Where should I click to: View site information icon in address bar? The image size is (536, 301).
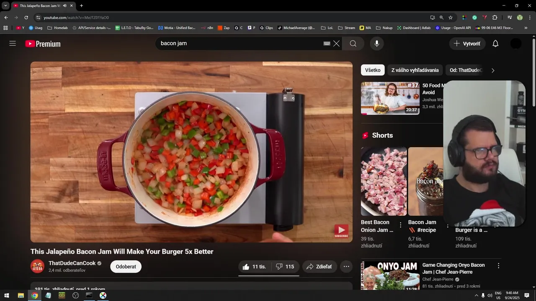pyautogui.click(x=38, y=18)
